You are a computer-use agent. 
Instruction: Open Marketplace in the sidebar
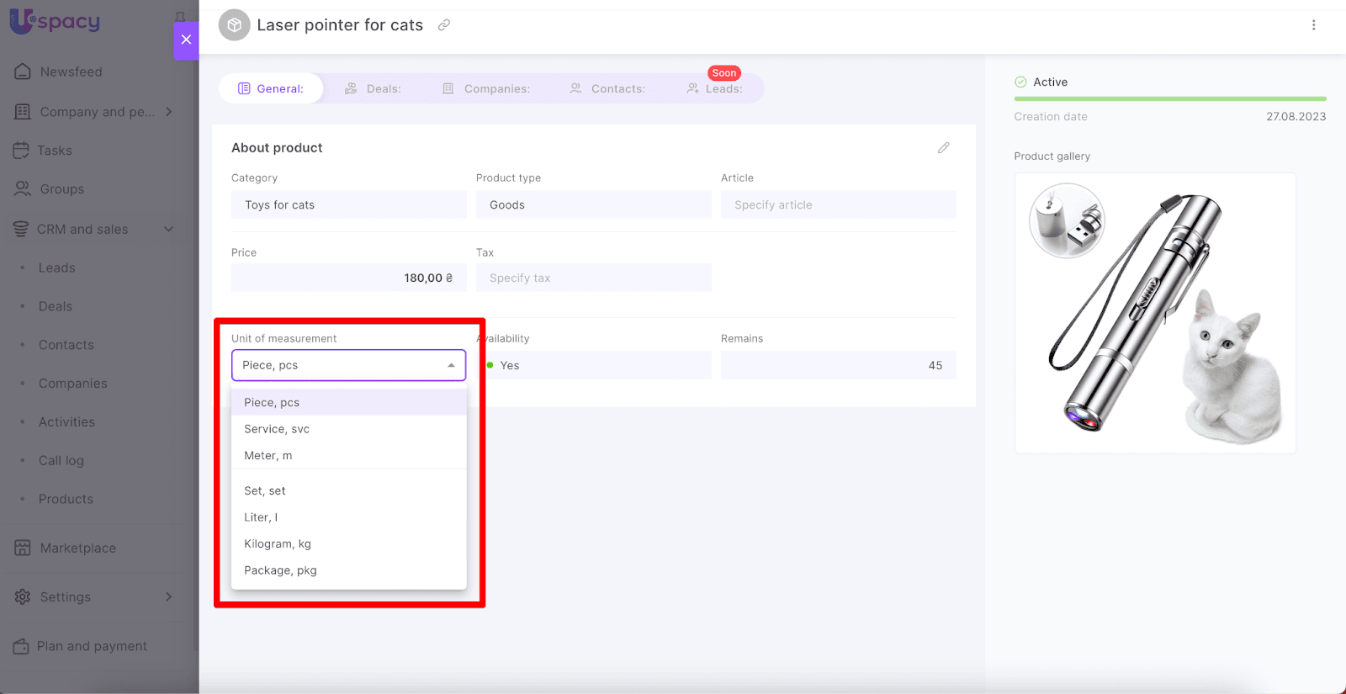77,548
